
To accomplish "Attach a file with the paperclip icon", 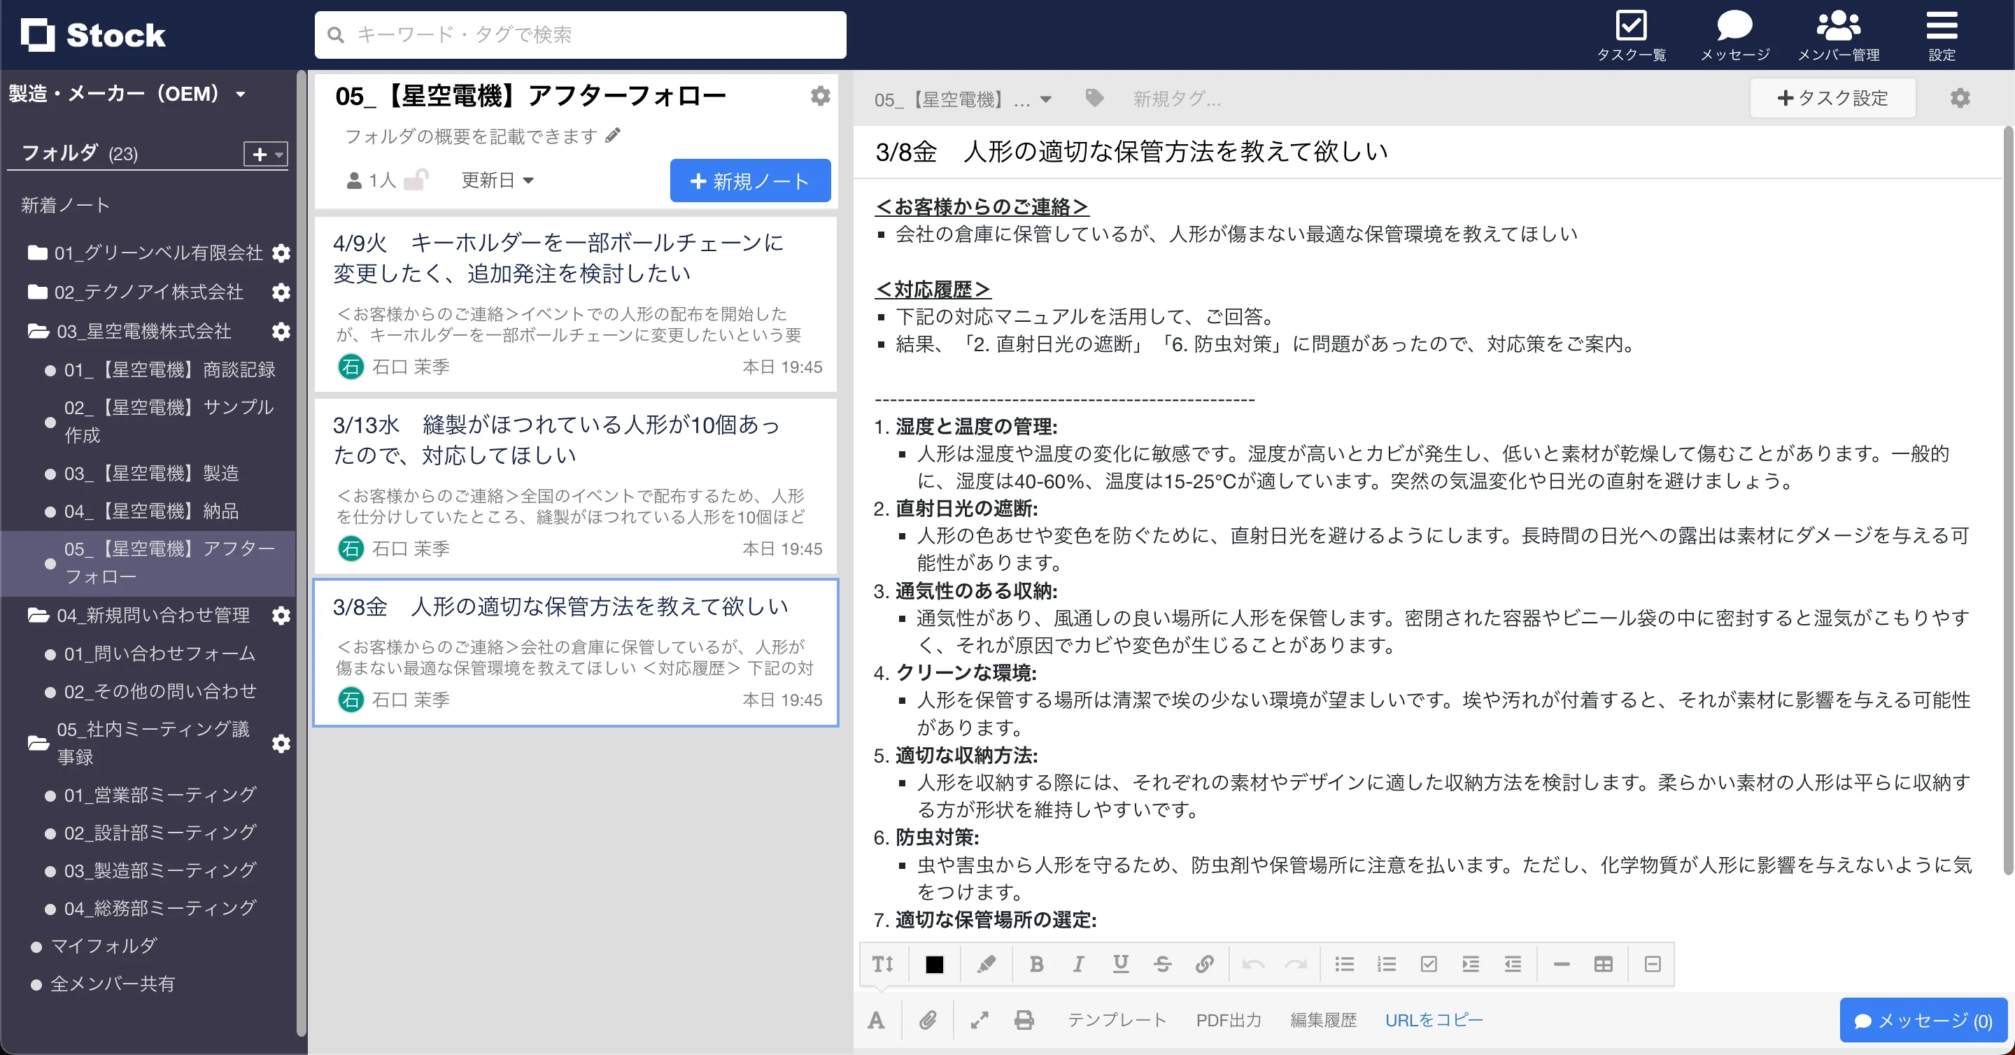I will pyautogui.click(x=928, y=1020).
